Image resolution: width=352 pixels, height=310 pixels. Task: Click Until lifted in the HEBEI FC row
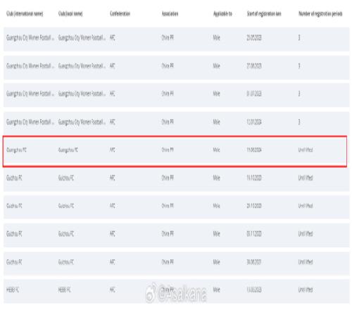click(306, 290)
